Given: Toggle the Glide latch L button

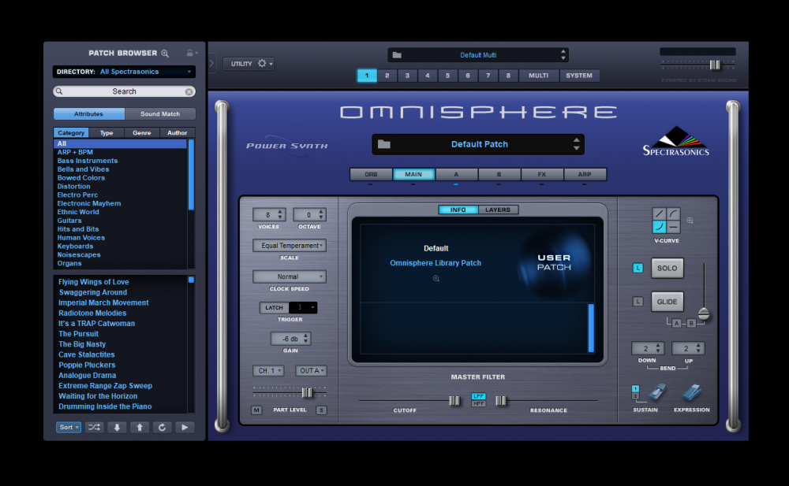Looking at the screenshot, I should point(638,302).
